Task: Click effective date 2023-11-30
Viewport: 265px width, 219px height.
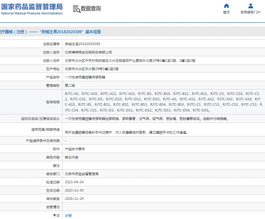Action: coord(74,190)
